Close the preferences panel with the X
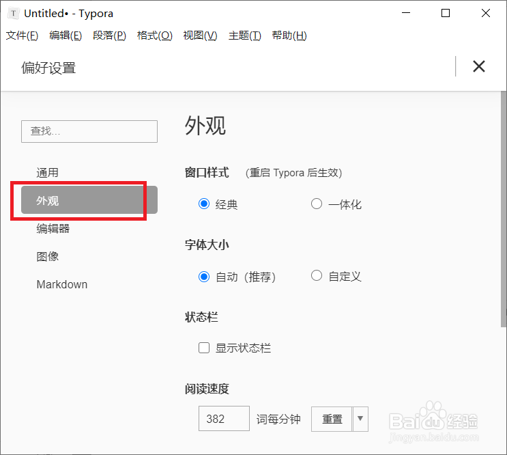The height and width of the screenshot is (455, 507). (x=478, y=67)
